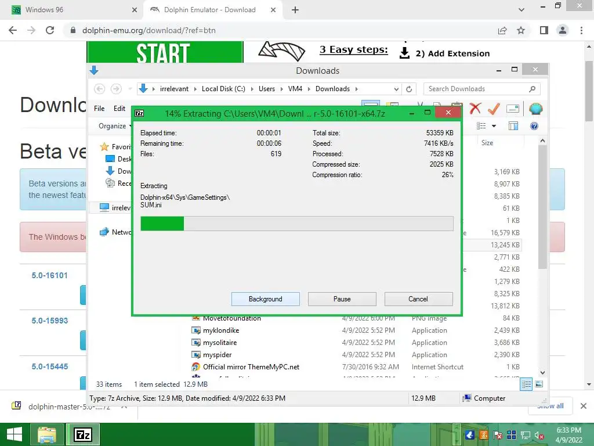Change view layout icon in Downloads window

(x=481, y=126)
